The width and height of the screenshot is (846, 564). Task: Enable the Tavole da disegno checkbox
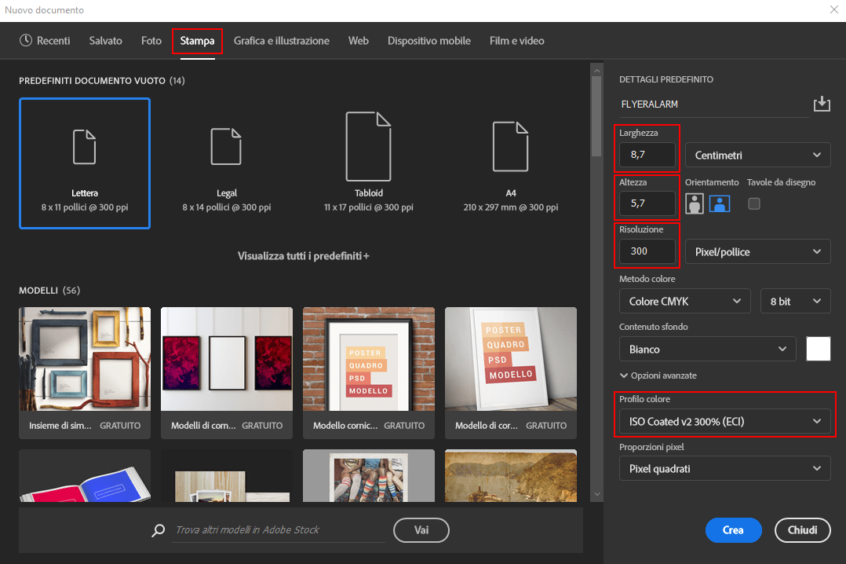click(x=754, y=203)
